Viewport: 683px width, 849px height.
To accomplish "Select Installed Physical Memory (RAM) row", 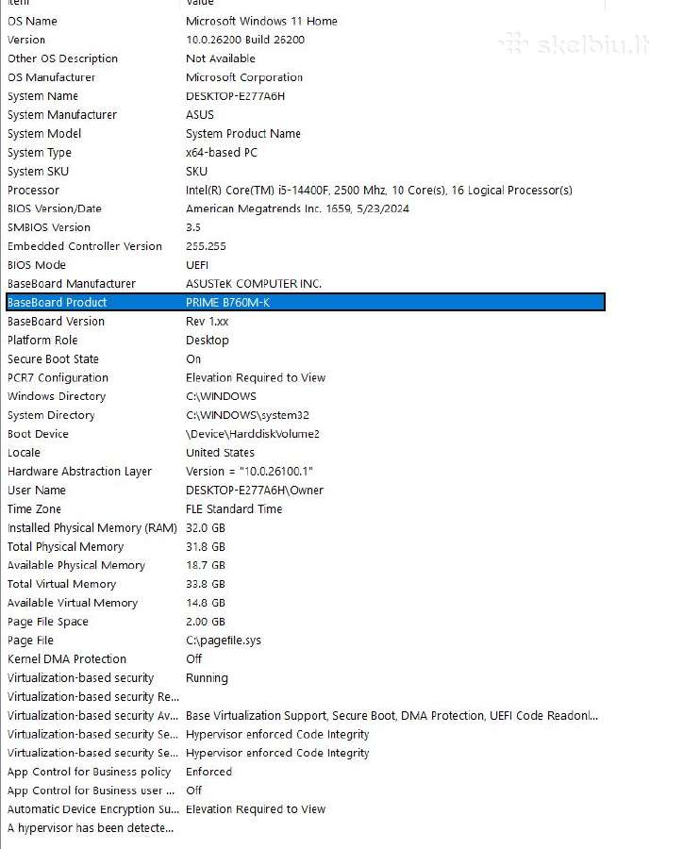I will coord(306,528).
